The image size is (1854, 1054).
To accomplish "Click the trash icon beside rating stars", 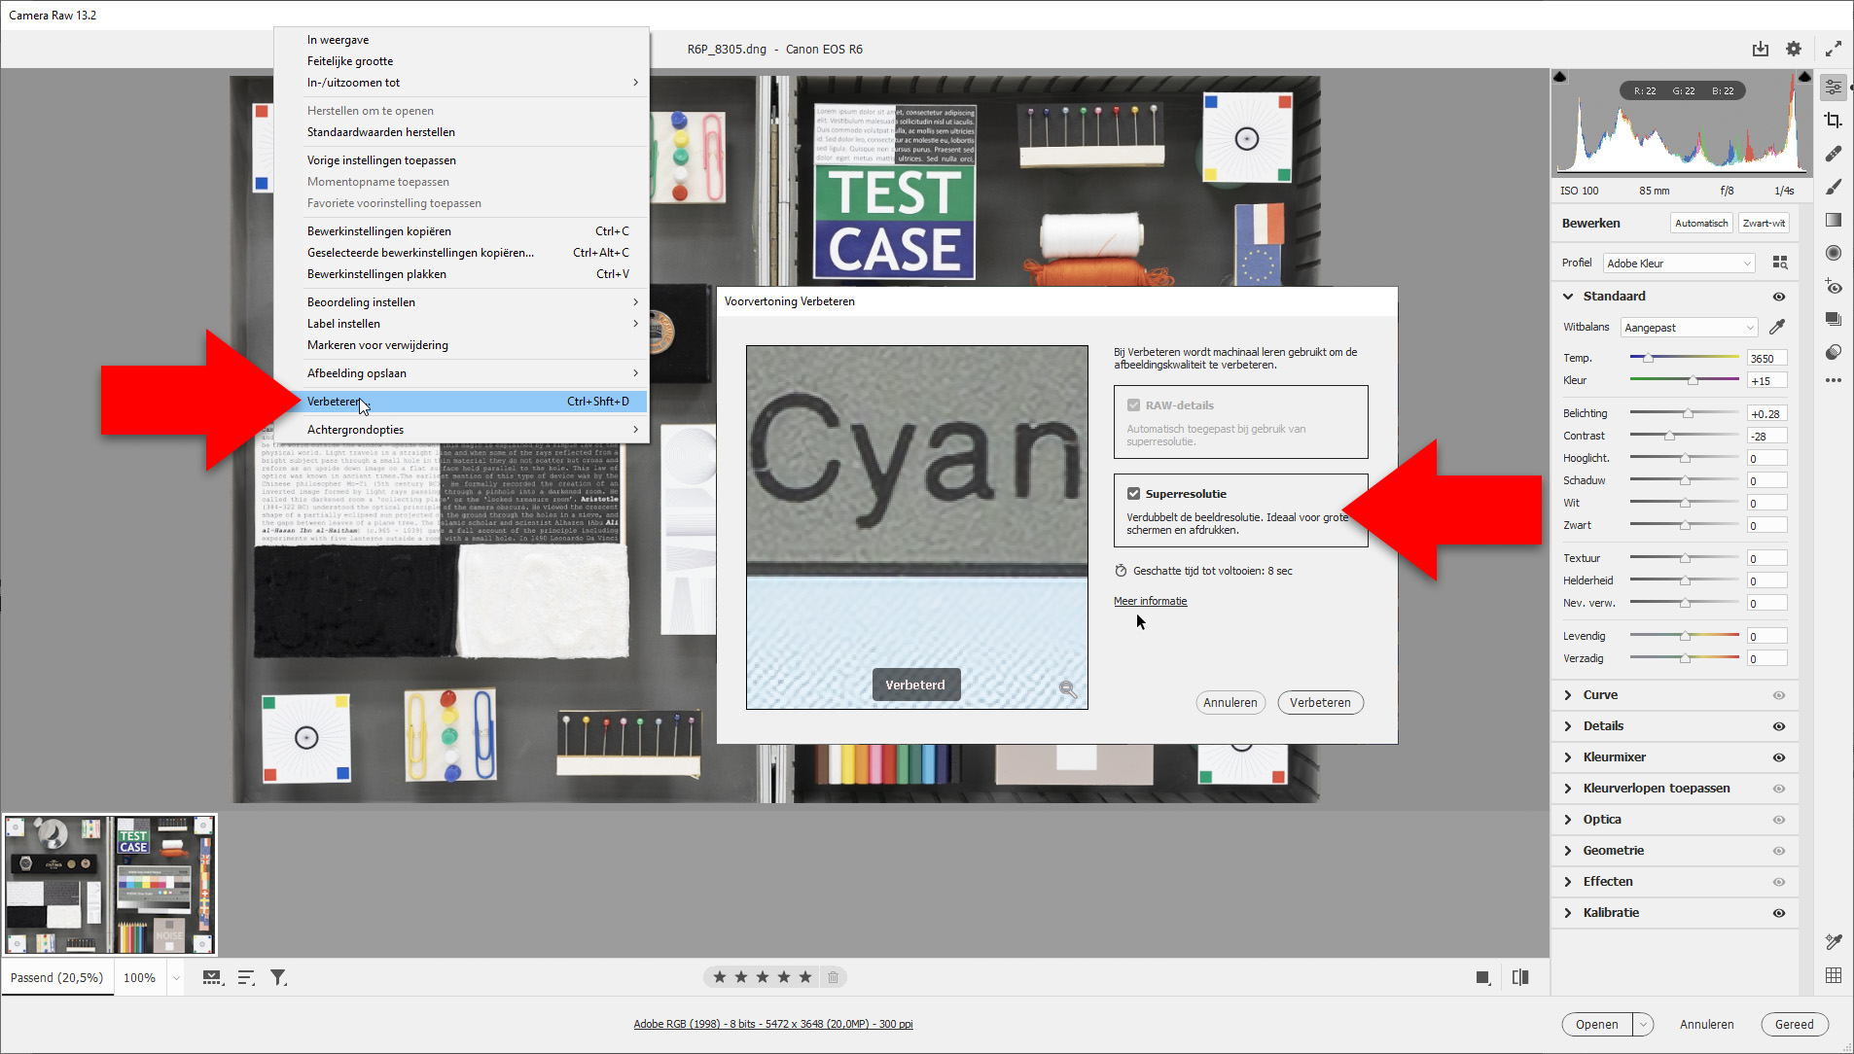I will click(x=834, y=977).
